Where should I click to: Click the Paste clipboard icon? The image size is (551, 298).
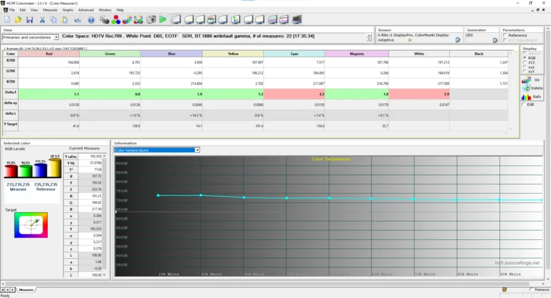(65, 20)
